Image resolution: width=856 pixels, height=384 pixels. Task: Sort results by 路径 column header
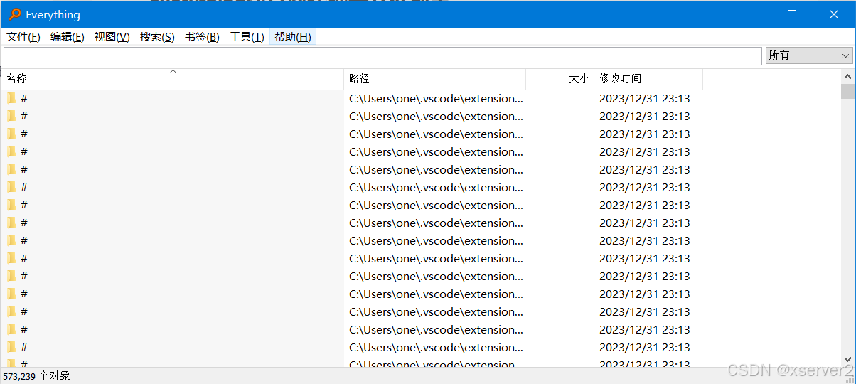tap(435, 79)
